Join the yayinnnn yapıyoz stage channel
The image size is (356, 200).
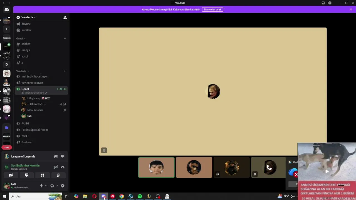(41, 83)
